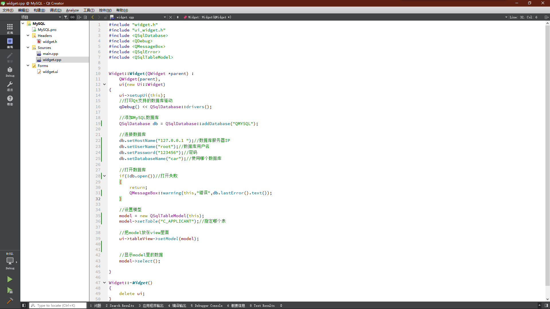The width and height of the screenshot is (550, 309).
Task: Click the scrollbar up arrow in editor
Action: point(547,23)
